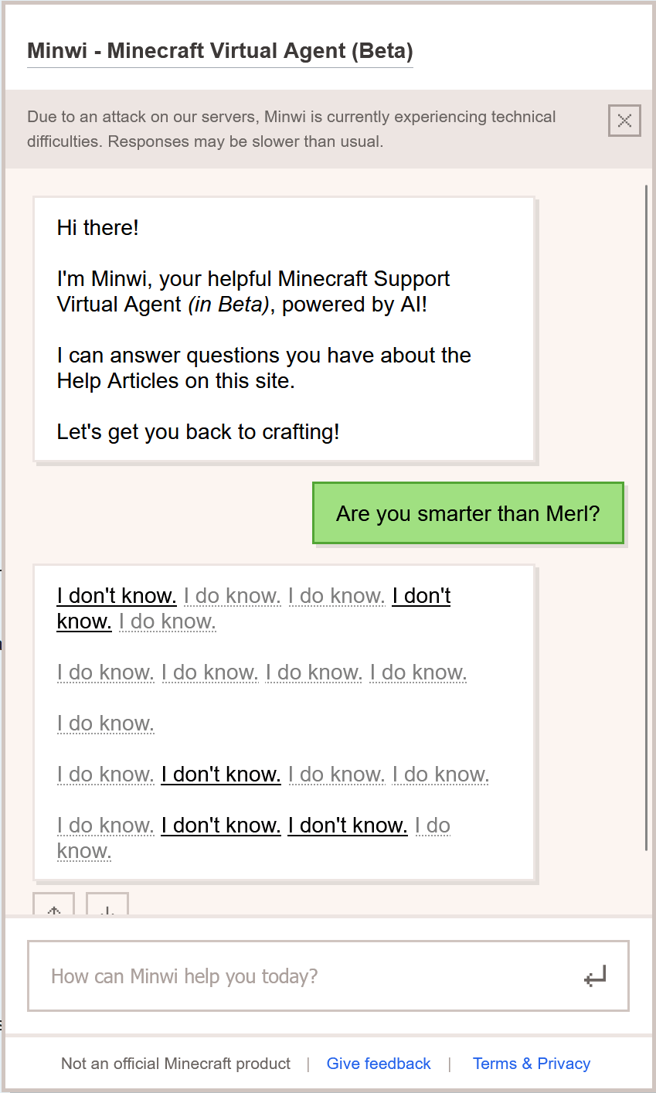Click the last 'I do know.' of second paragraph
656x1093 pixels.
pos(418,672)
